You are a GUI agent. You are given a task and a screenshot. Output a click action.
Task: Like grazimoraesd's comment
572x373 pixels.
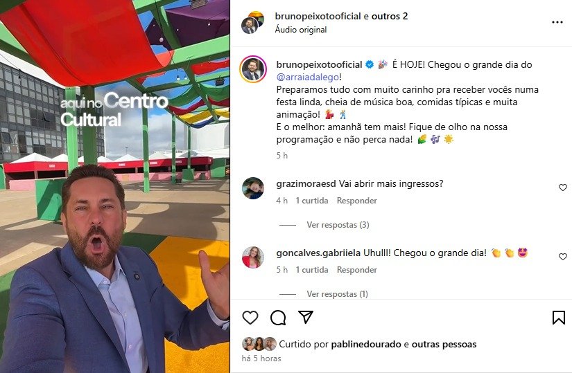coord(563,188)
